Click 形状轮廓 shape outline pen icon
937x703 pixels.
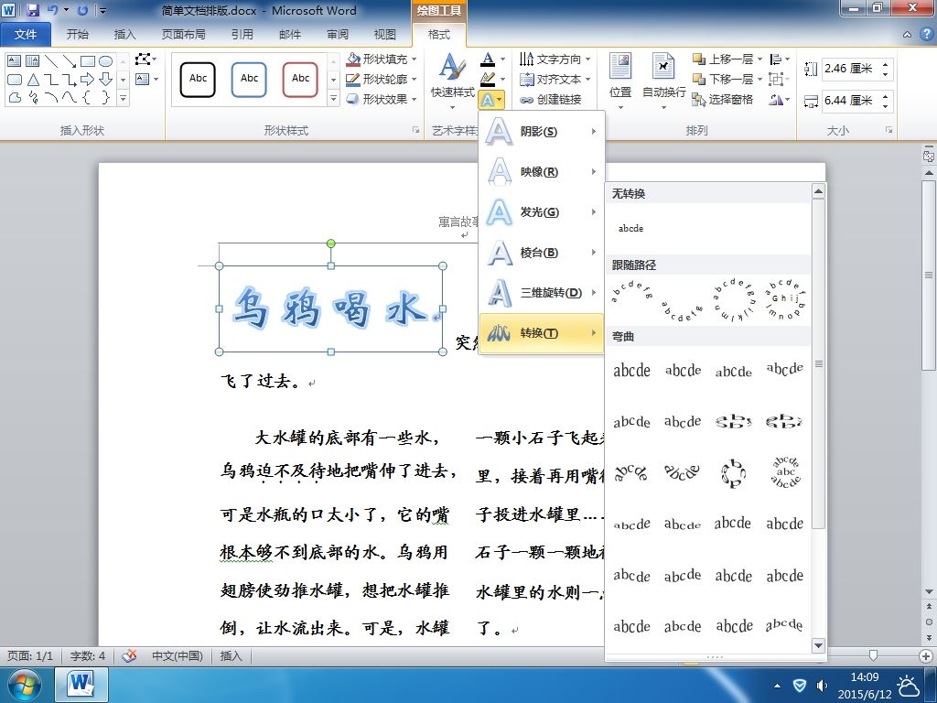tap(353, 79)
